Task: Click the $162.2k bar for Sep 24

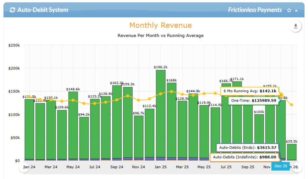Action: point(117,123)
